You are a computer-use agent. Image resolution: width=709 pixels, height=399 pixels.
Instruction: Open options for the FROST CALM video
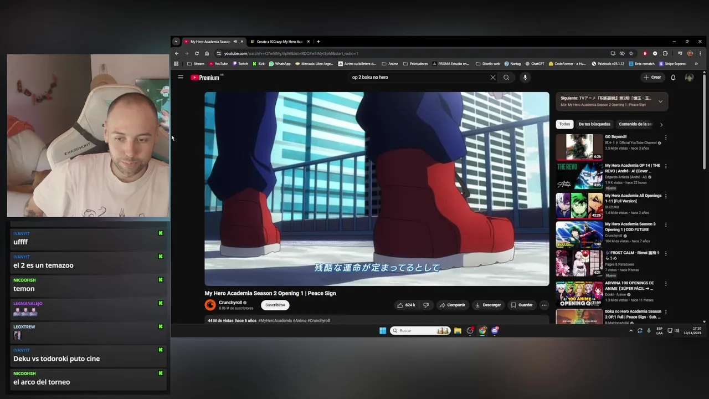point(666,254)
